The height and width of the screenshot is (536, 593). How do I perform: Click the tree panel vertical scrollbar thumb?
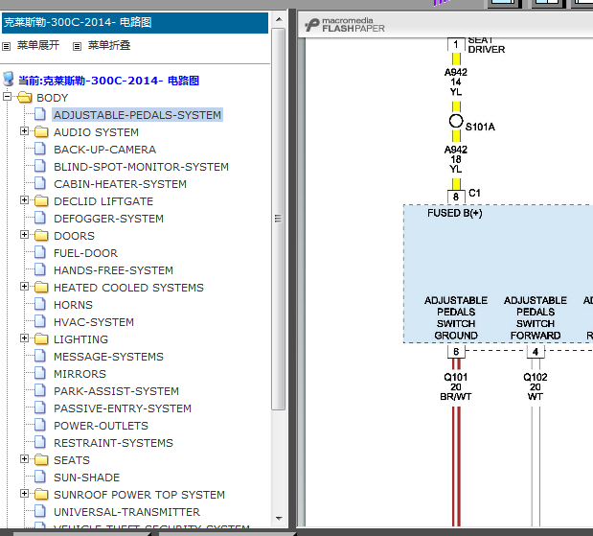pos(279,220)
